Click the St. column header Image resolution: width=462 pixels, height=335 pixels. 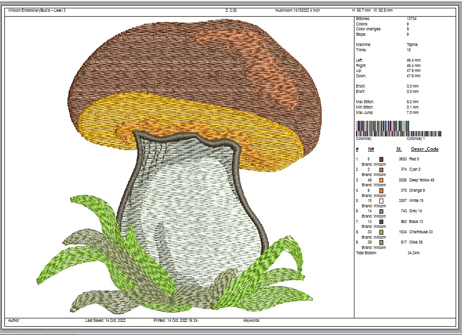pyautogui.click(x=399, y=149)
